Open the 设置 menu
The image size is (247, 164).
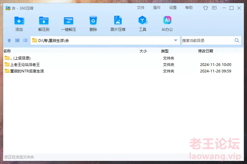[173, 8]
